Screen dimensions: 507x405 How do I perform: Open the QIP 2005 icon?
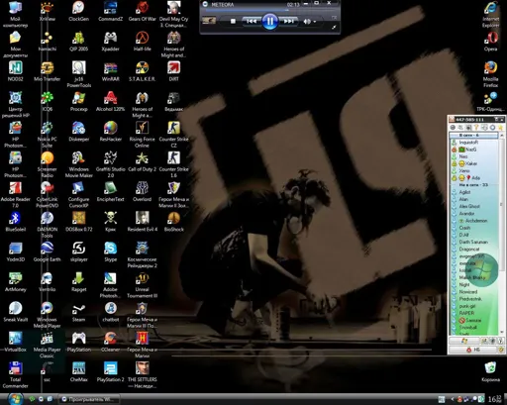pyautogui.click(x=78, y=42)
